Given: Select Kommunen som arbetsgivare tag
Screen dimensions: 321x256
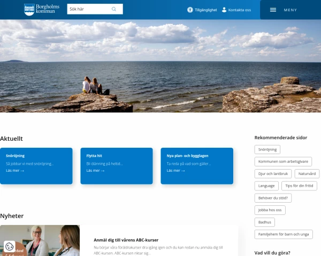Looking at the screenshot, I should 283,162.
